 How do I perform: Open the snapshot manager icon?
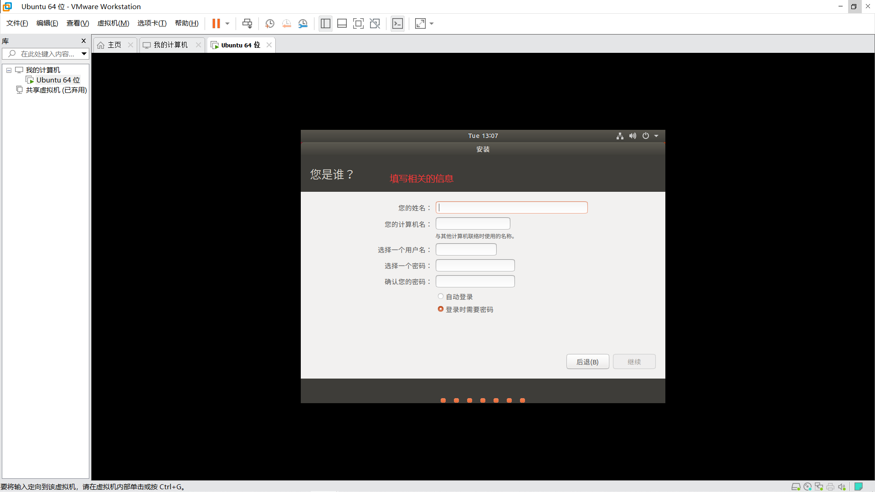tap(303, 24)
